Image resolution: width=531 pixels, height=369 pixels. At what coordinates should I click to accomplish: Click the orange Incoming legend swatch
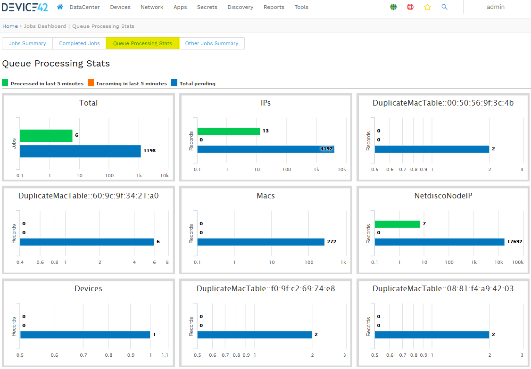(91, 83)
